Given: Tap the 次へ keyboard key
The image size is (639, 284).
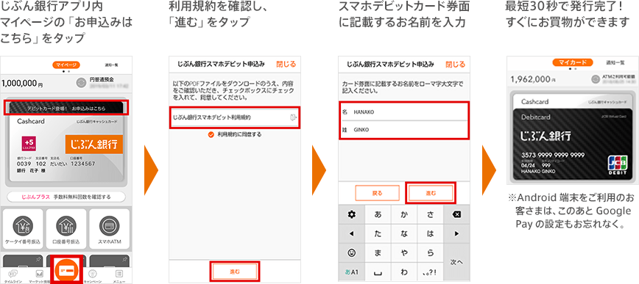Looking at the screenshot, I should click(457, 263).
